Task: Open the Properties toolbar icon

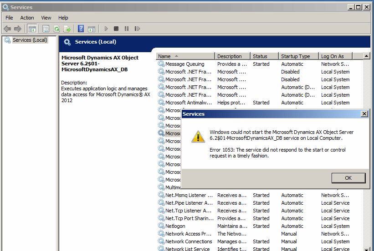Action: point(46,29)
